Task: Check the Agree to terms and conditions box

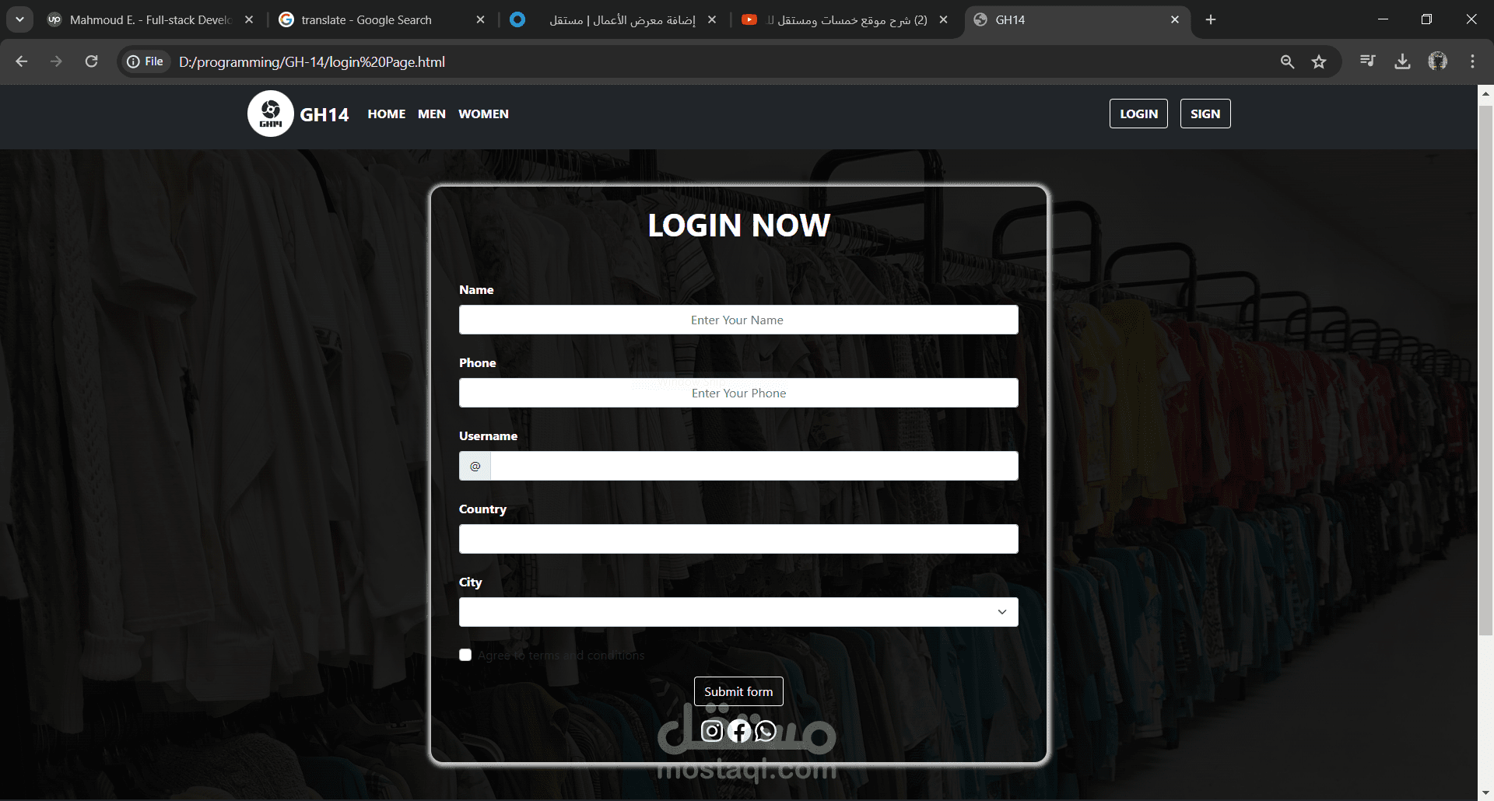Action: [465, 655]
